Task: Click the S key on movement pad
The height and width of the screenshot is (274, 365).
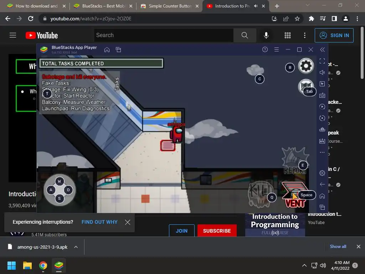Action: click(60, 198)
